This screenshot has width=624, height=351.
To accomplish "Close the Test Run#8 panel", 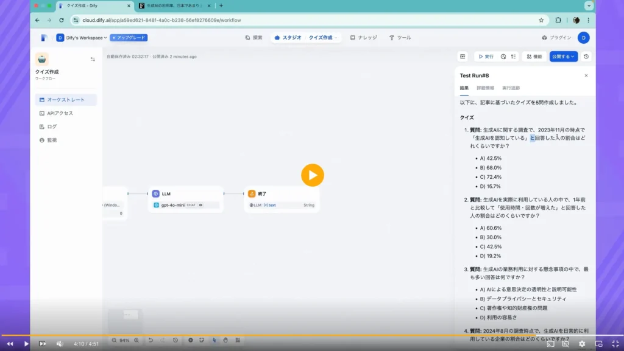I will click(586, 75).
